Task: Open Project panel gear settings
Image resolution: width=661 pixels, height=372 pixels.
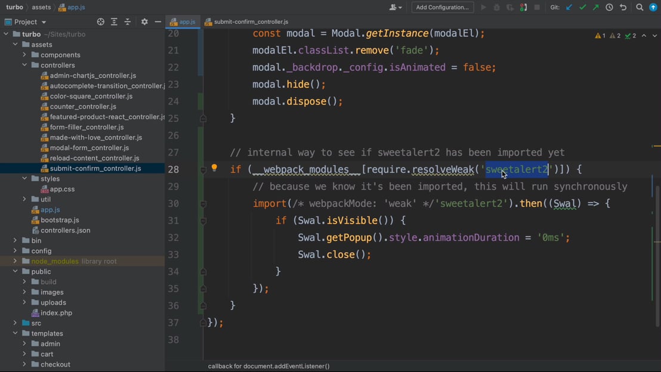Action: click(144, 22)
